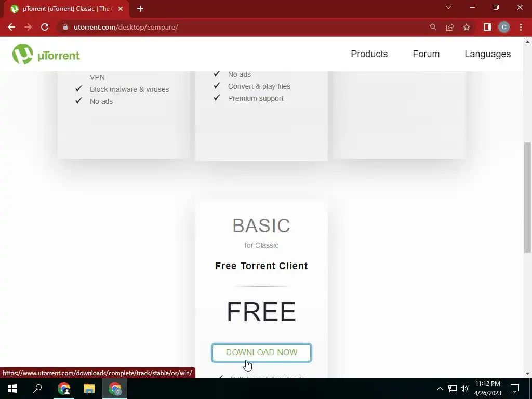Image resolution: width=532 pixels, height=399 pixels.
Task: Open the Windows notification center
Action: coord(515,389)
